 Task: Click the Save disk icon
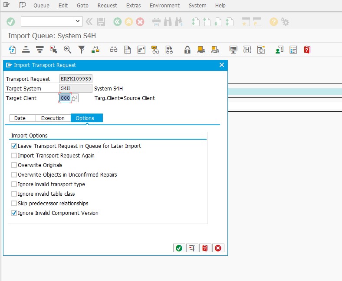101,22
